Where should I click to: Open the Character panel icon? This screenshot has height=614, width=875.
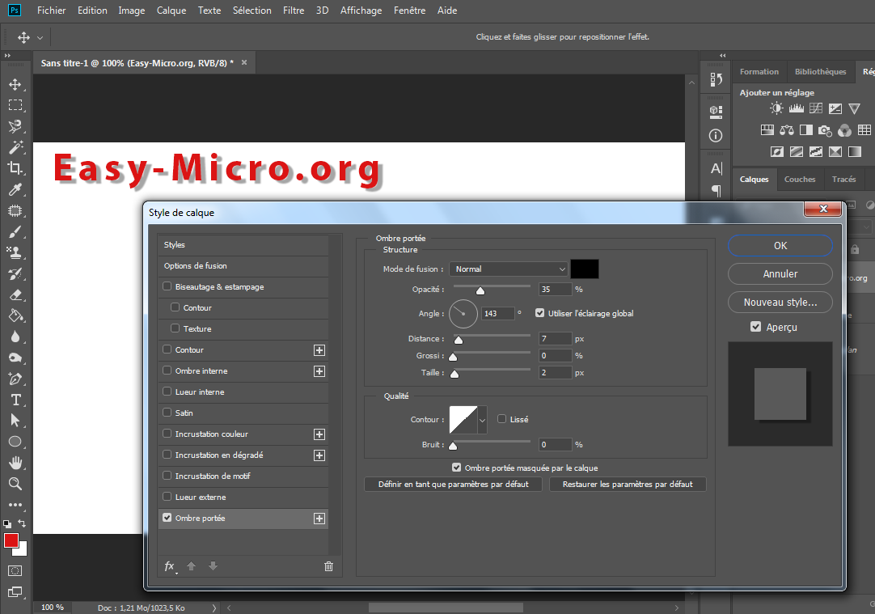click(716, 168)
